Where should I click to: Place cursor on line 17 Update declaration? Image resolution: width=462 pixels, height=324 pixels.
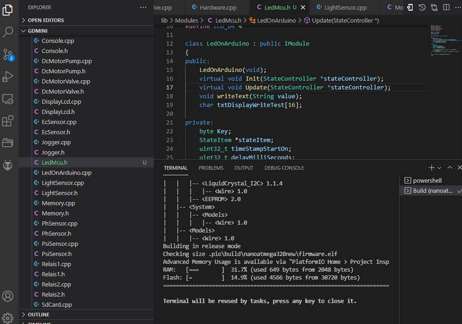click(295, 88)
